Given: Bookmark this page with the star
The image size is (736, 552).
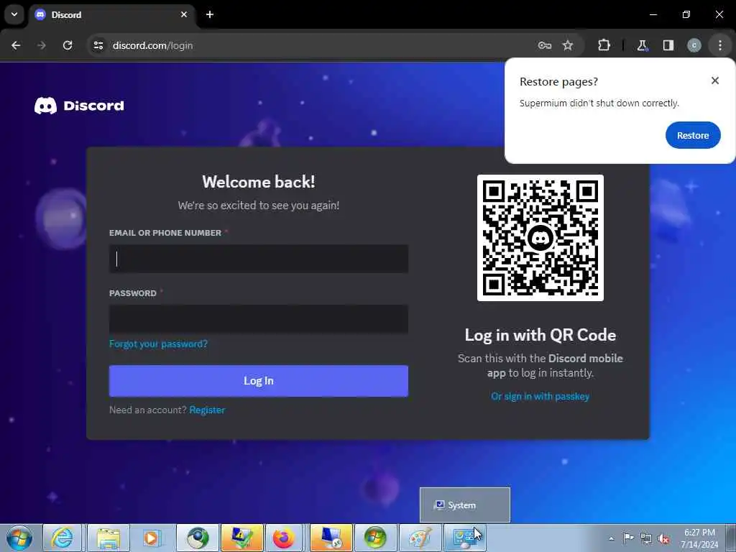Looking at the screenshot, I should tap(568, 45).
